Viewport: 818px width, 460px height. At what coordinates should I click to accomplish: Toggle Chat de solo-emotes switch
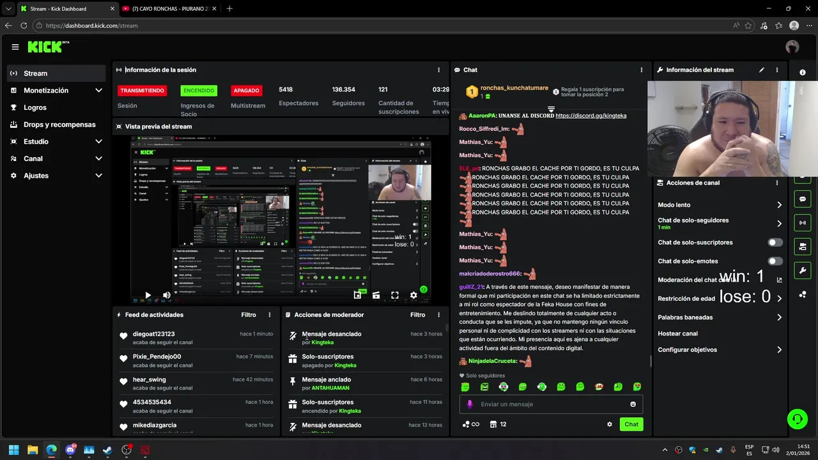pyautogui.click(x=775, y=261)
